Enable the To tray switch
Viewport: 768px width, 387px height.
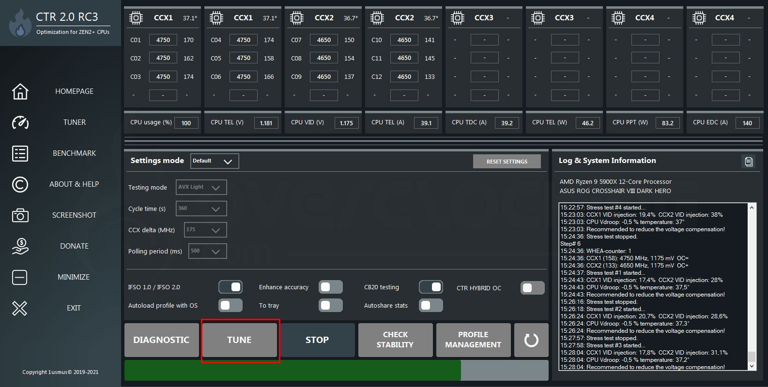331,305
